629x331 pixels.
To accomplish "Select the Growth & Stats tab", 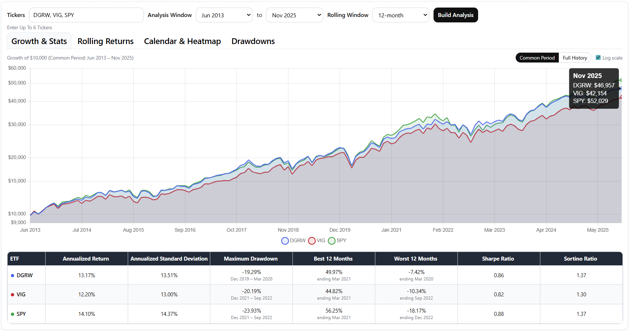I will point(39,41).
